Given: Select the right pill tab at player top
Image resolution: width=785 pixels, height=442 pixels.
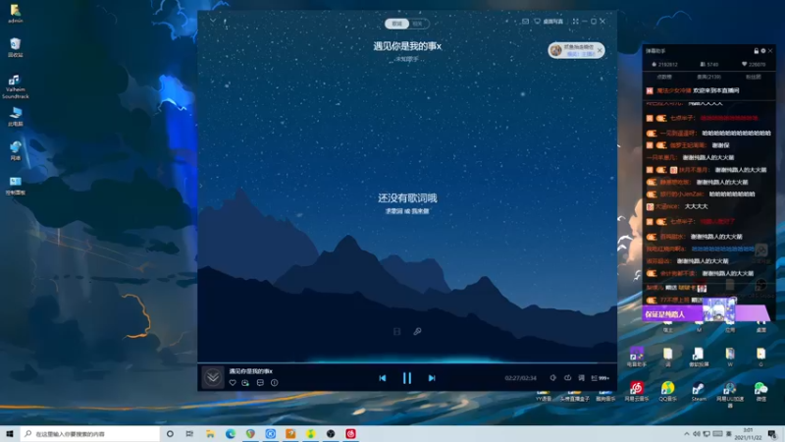Looking at the screenshot, I should (x=418, y=24).
